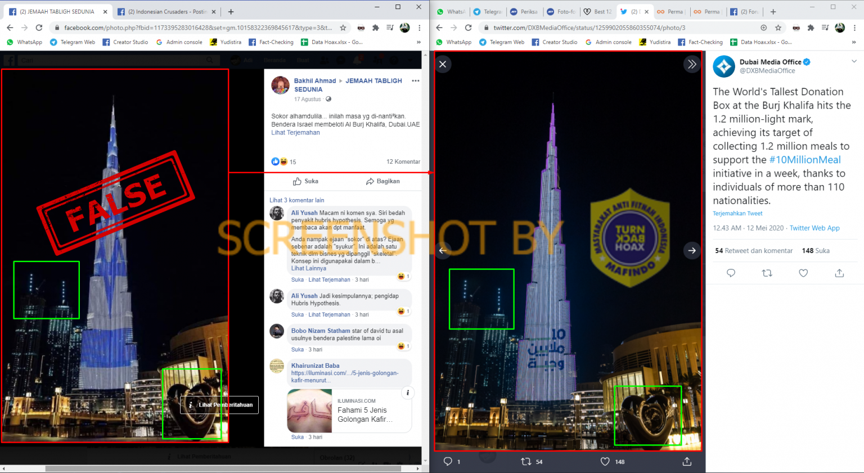Open Twitter Web App source link

click(814, 228)
